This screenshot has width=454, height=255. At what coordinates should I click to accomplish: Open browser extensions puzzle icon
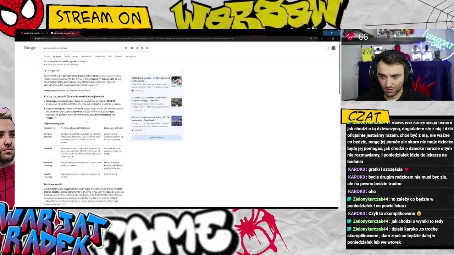322,39
